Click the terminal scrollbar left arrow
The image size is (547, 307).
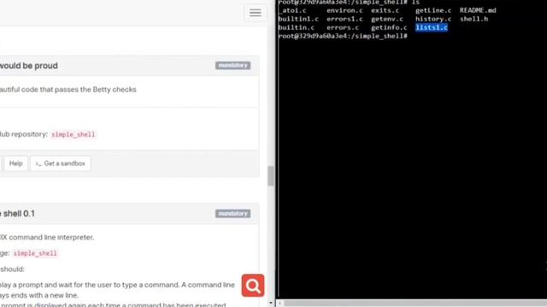tap(279, 304)
